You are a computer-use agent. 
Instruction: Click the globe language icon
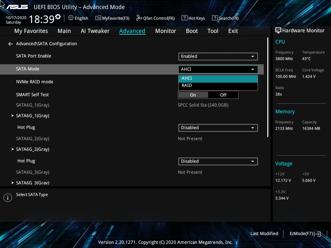(x=71, y=18)
